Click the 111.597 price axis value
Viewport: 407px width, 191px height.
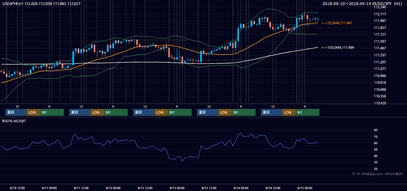(380, 41)
